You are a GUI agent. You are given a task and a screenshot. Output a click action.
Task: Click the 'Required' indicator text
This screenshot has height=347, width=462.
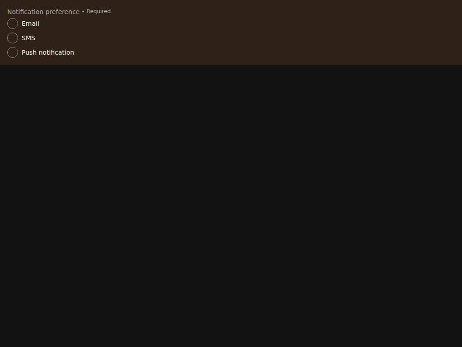pos(98,11)
